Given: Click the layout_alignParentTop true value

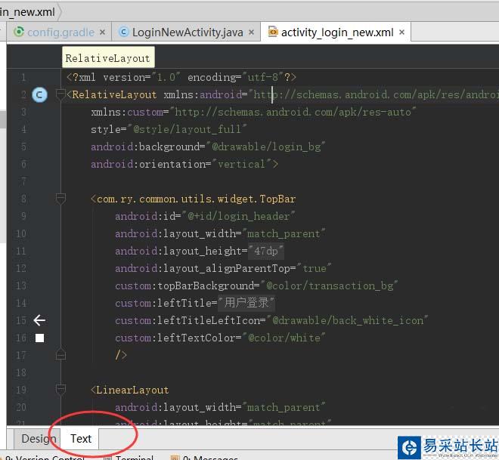Looking at the screenshot, I should pos(315,268).
